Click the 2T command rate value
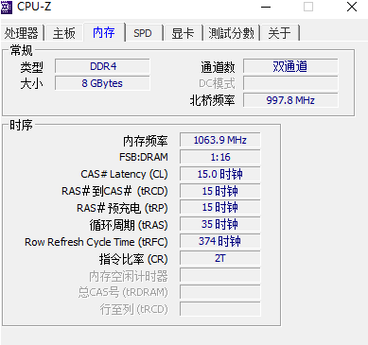 [220, 258]
